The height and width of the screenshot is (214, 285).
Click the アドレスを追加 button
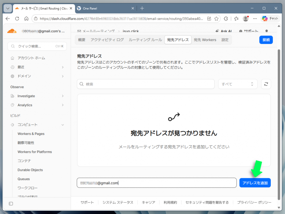[x=255, y=183]
